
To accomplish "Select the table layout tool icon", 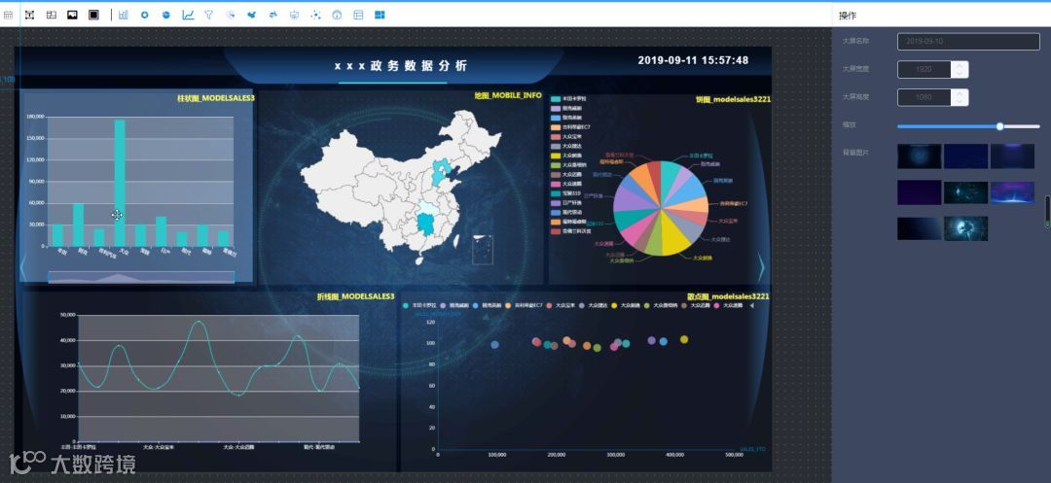I will point(51,15).
